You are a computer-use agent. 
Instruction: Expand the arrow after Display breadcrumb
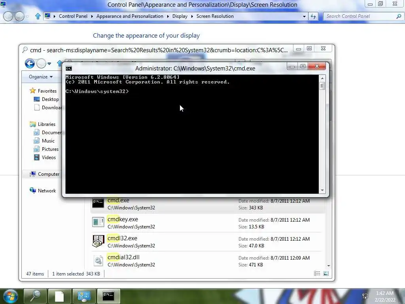192,16
